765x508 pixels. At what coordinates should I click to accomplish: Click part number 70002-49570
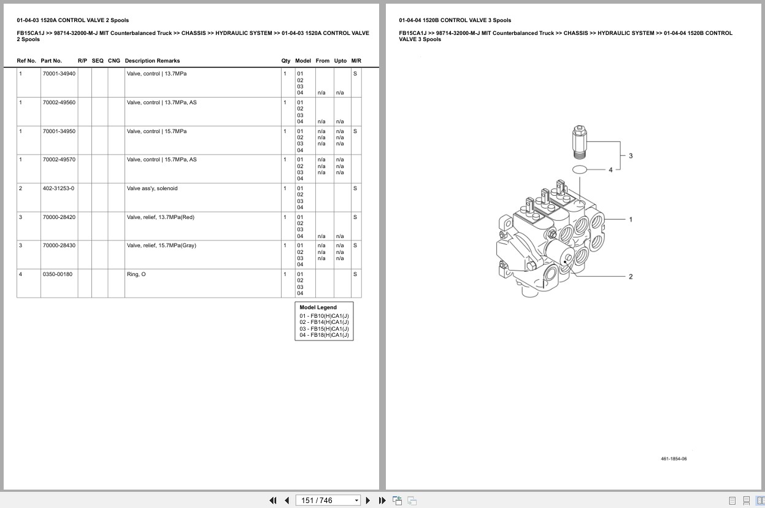click(x=59, y=160)
